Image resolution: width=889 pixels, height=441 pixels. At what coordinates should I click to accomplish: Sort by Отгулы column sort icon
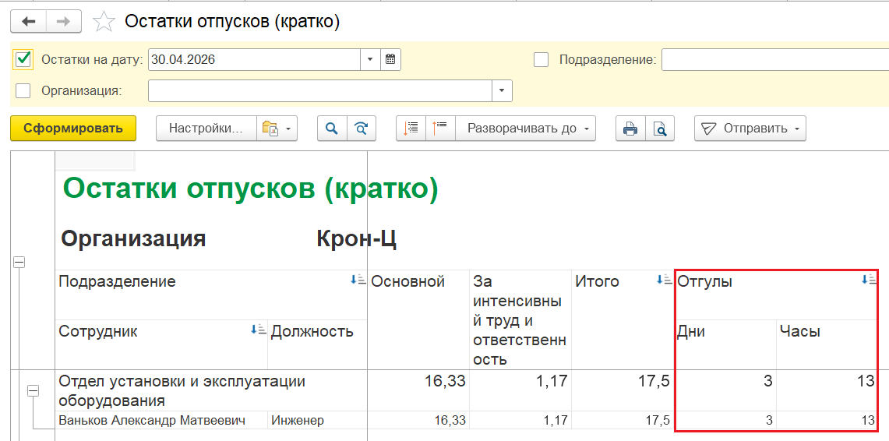[869, 280]
